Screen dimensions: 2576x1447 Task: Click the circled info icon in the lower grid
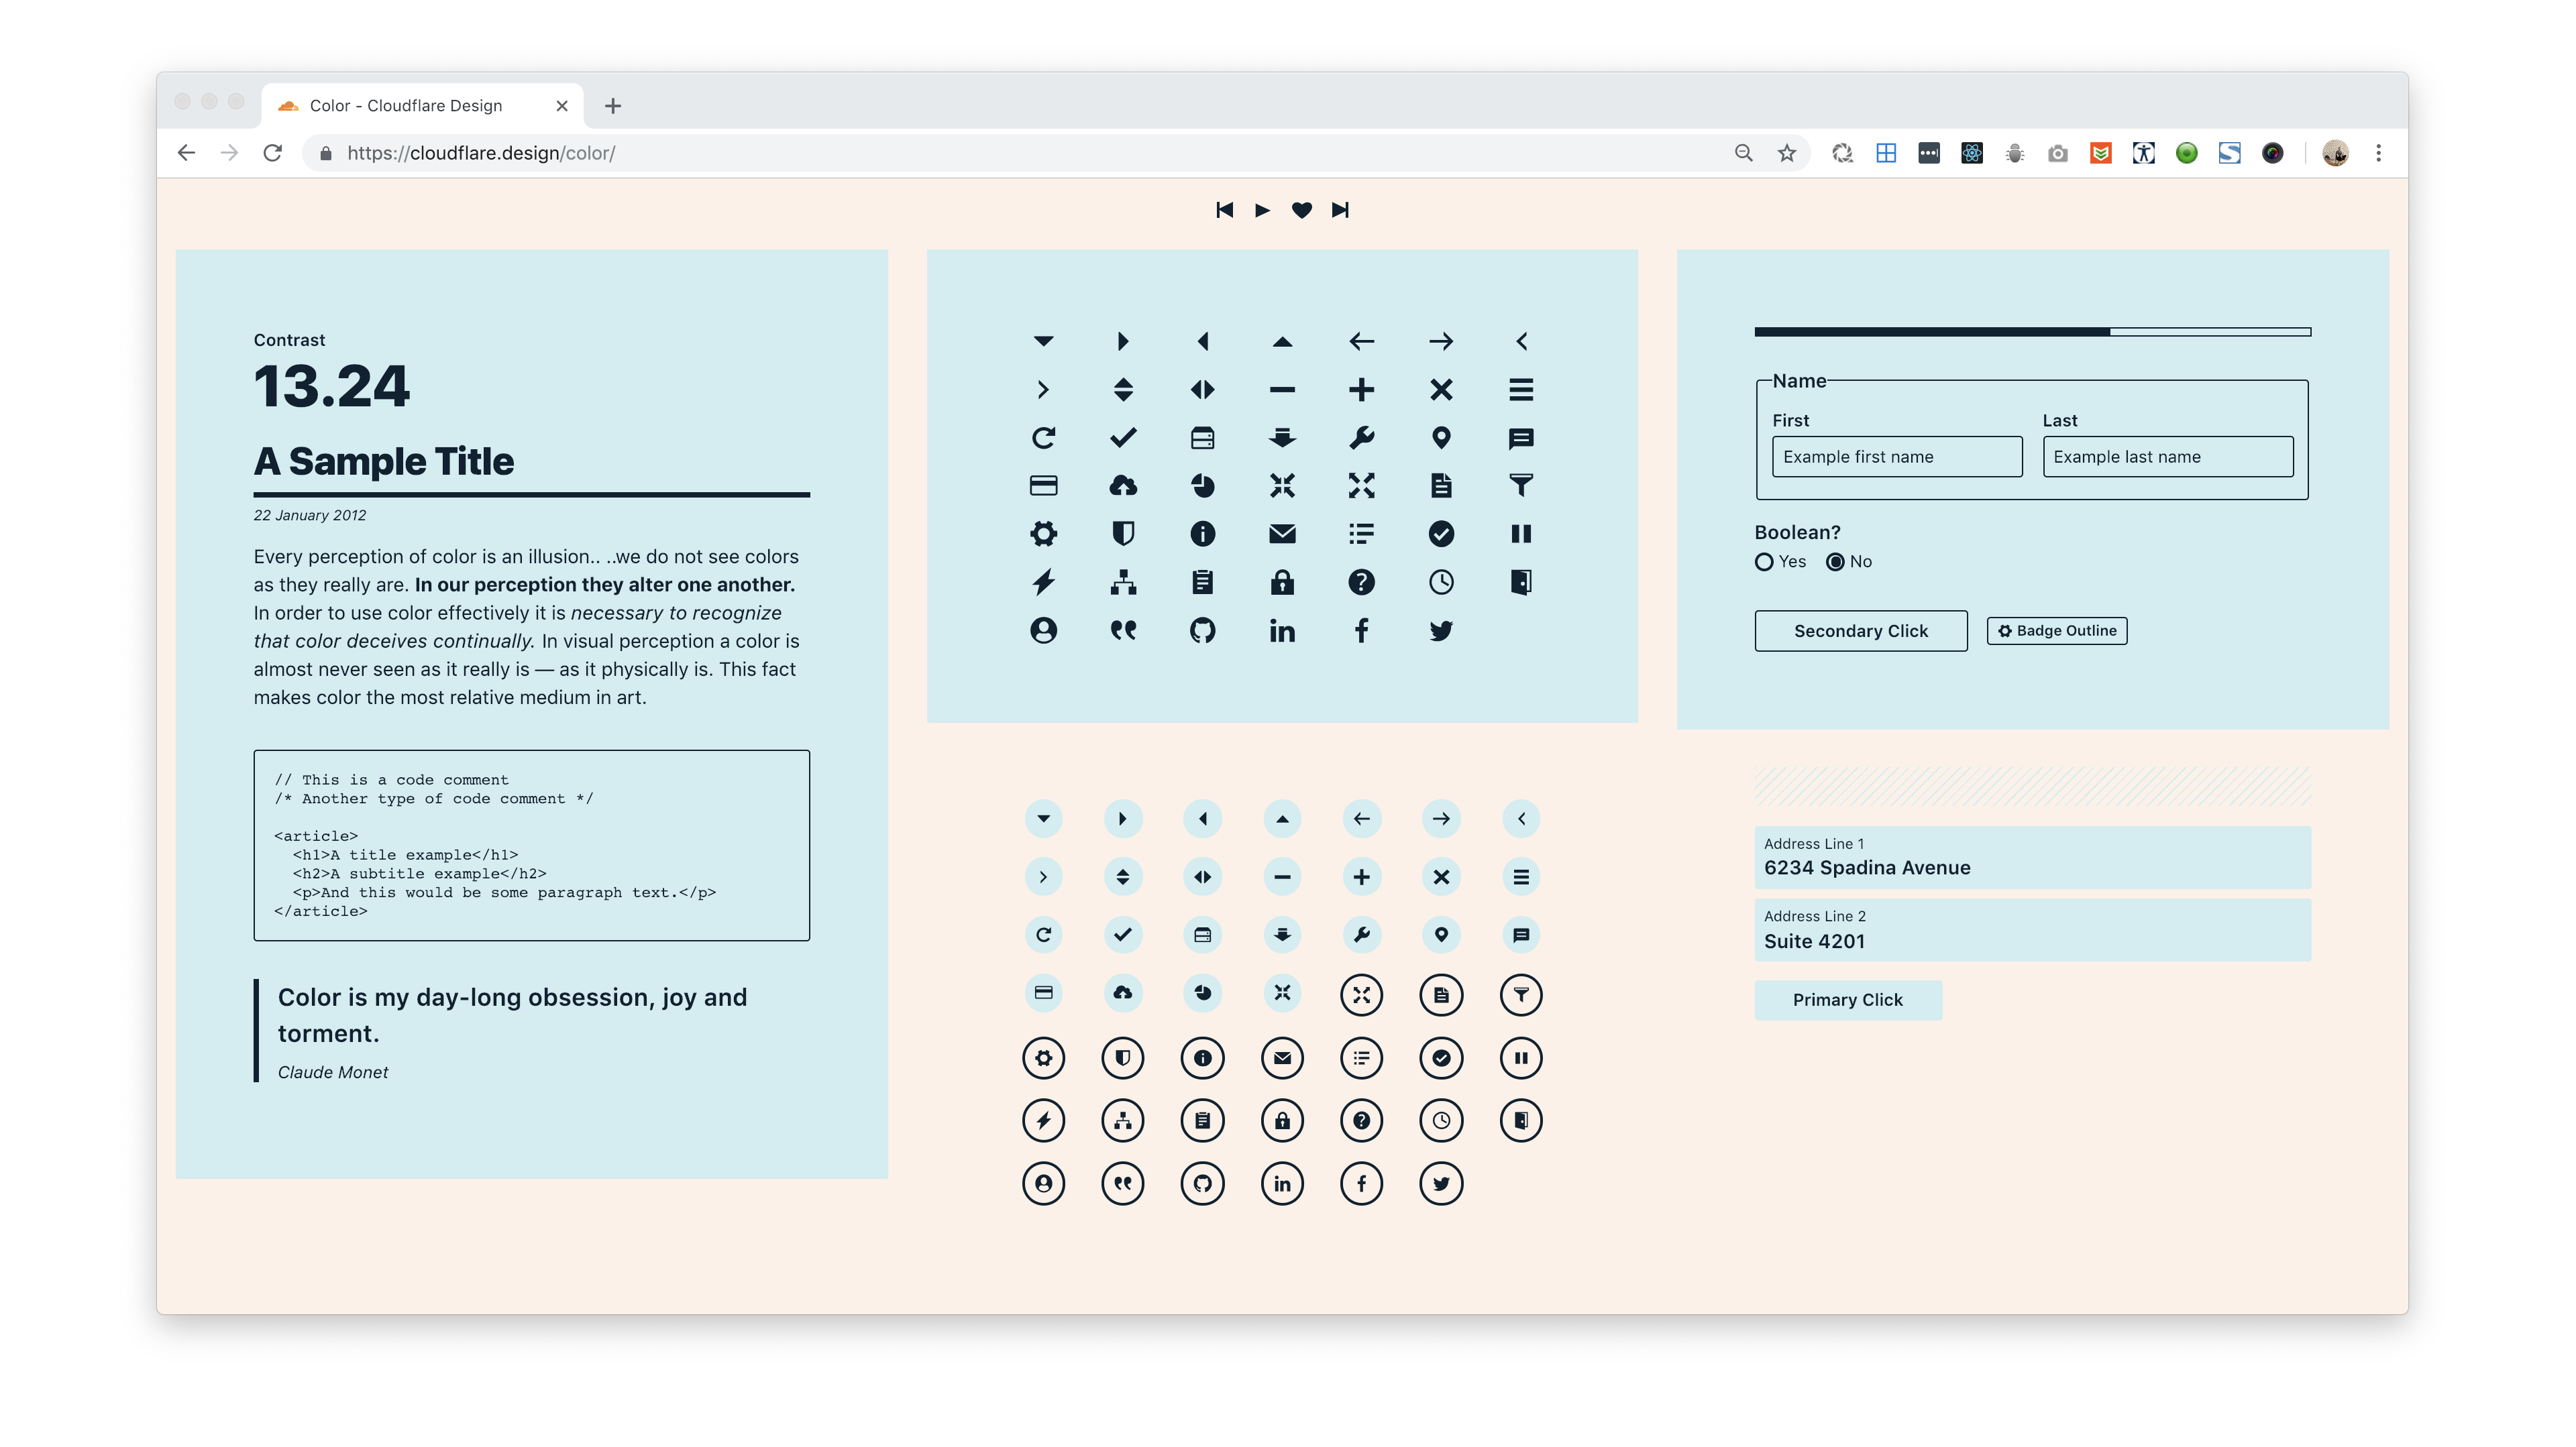[1203, 1058]
